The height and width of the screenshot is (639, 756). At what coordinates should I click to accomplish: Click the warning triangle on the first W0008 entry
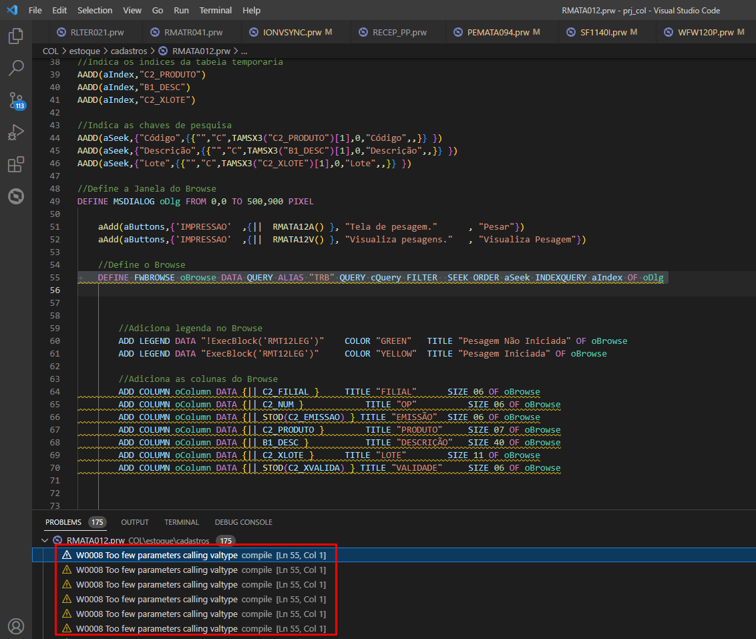click(x=67, y=555)
